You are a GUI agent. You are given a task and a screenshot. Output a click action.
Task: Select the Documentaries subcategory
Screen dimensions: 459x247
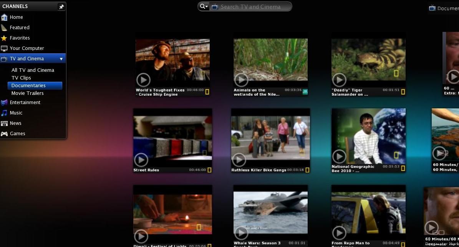click(28, 86)
